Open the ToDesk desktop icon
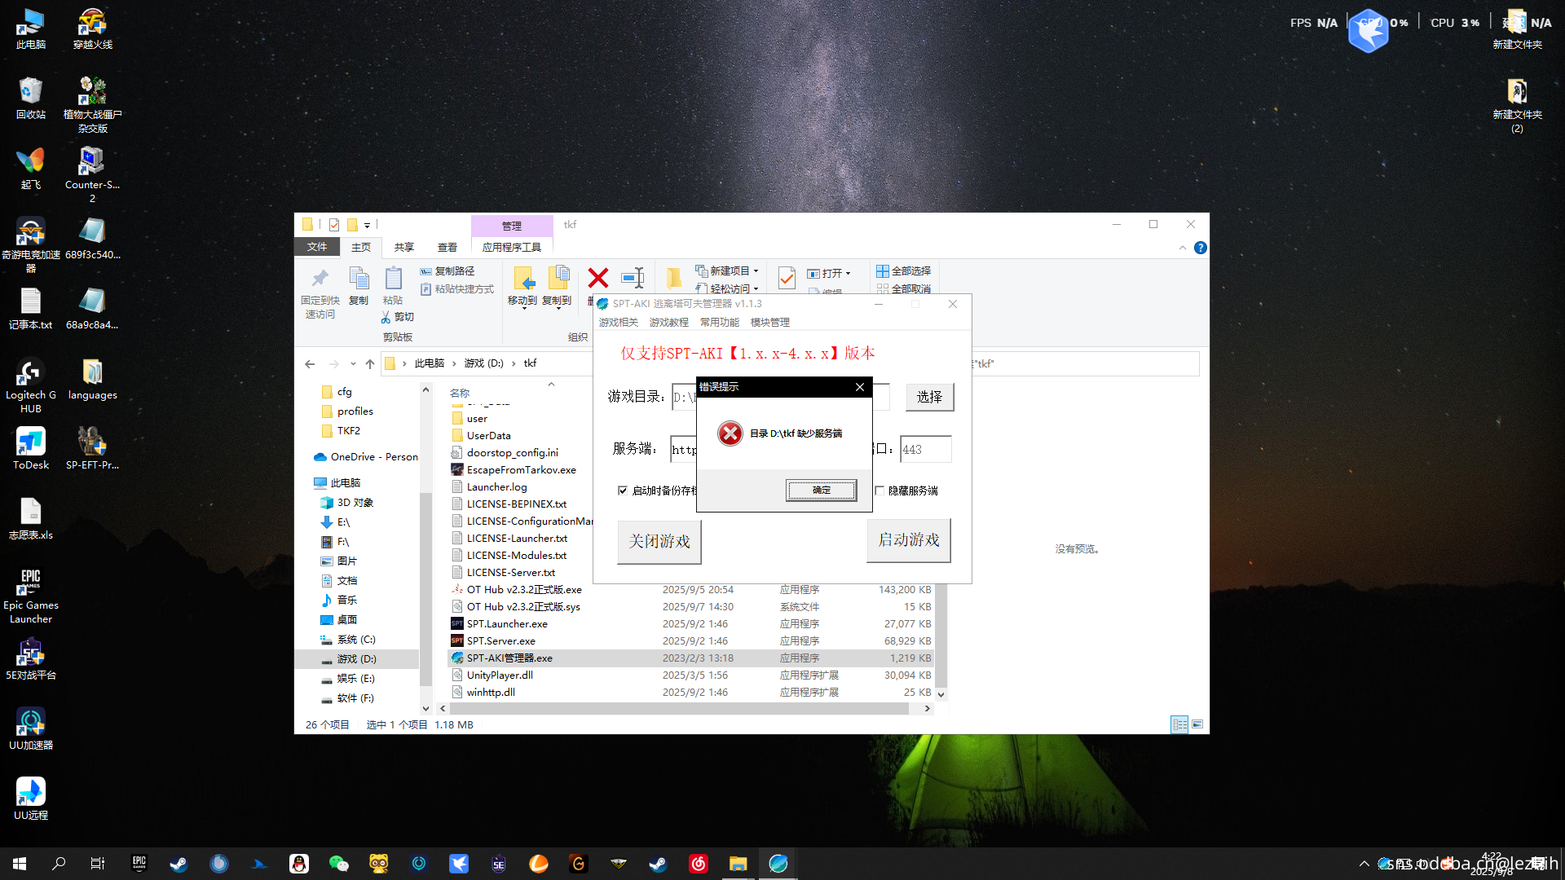Image resolution: width=1565 pixels, height=880 pixels. click(x=31, y=449)
